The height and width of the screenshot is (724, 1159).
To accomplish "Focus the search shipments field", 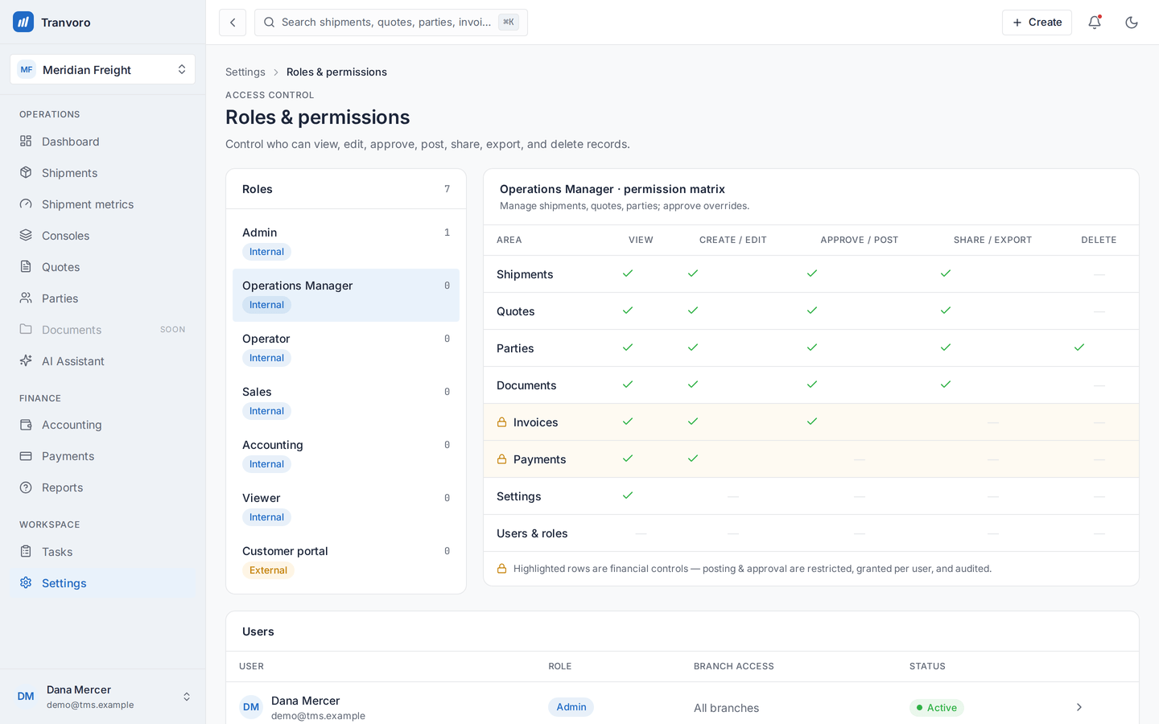I will (391, 23).
